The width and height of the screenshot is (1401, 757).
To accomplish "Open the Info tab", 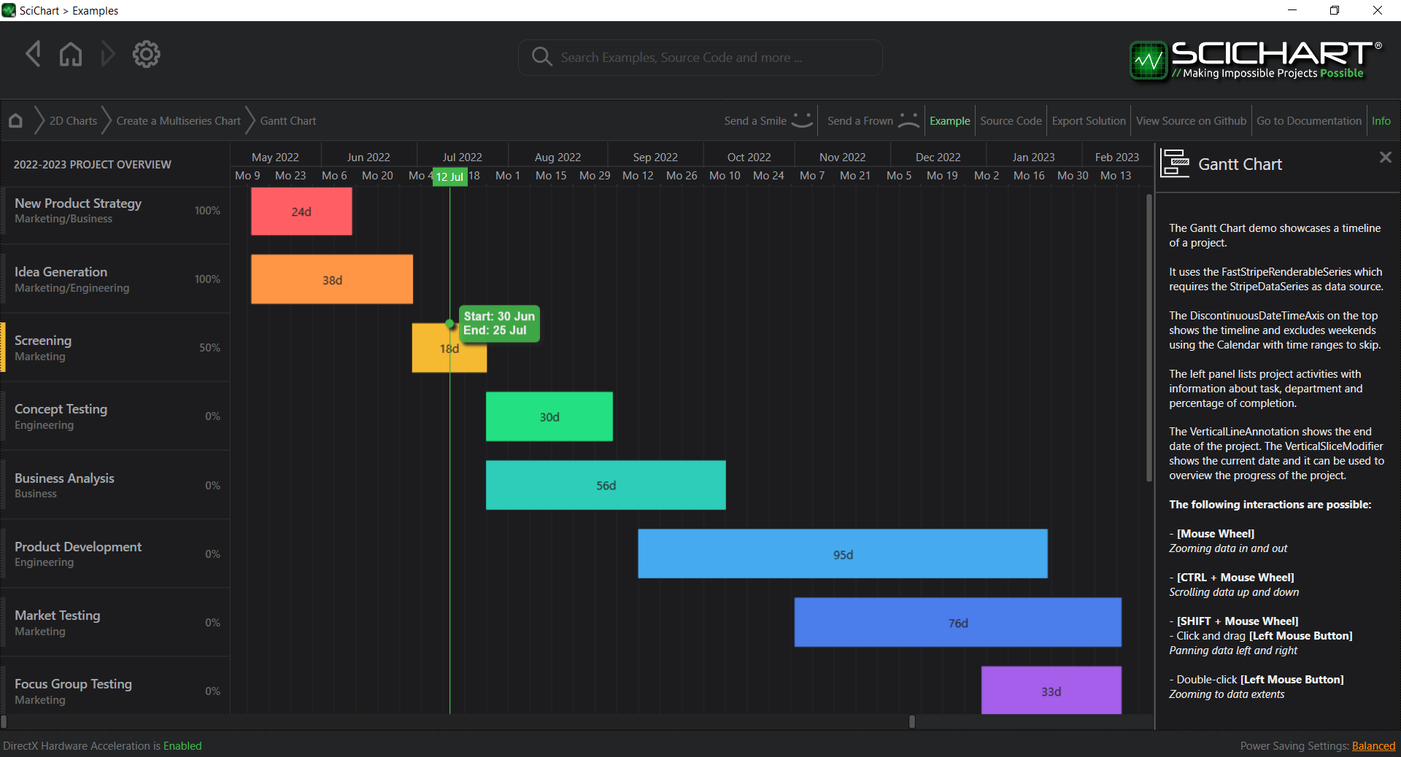I will coord(1382,120).
